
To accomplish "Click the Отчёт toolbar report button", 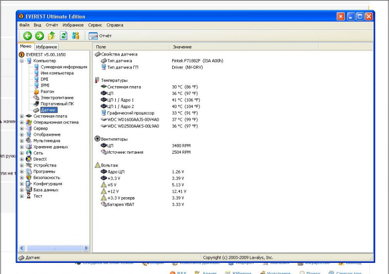I will click(x=100, y=36).
